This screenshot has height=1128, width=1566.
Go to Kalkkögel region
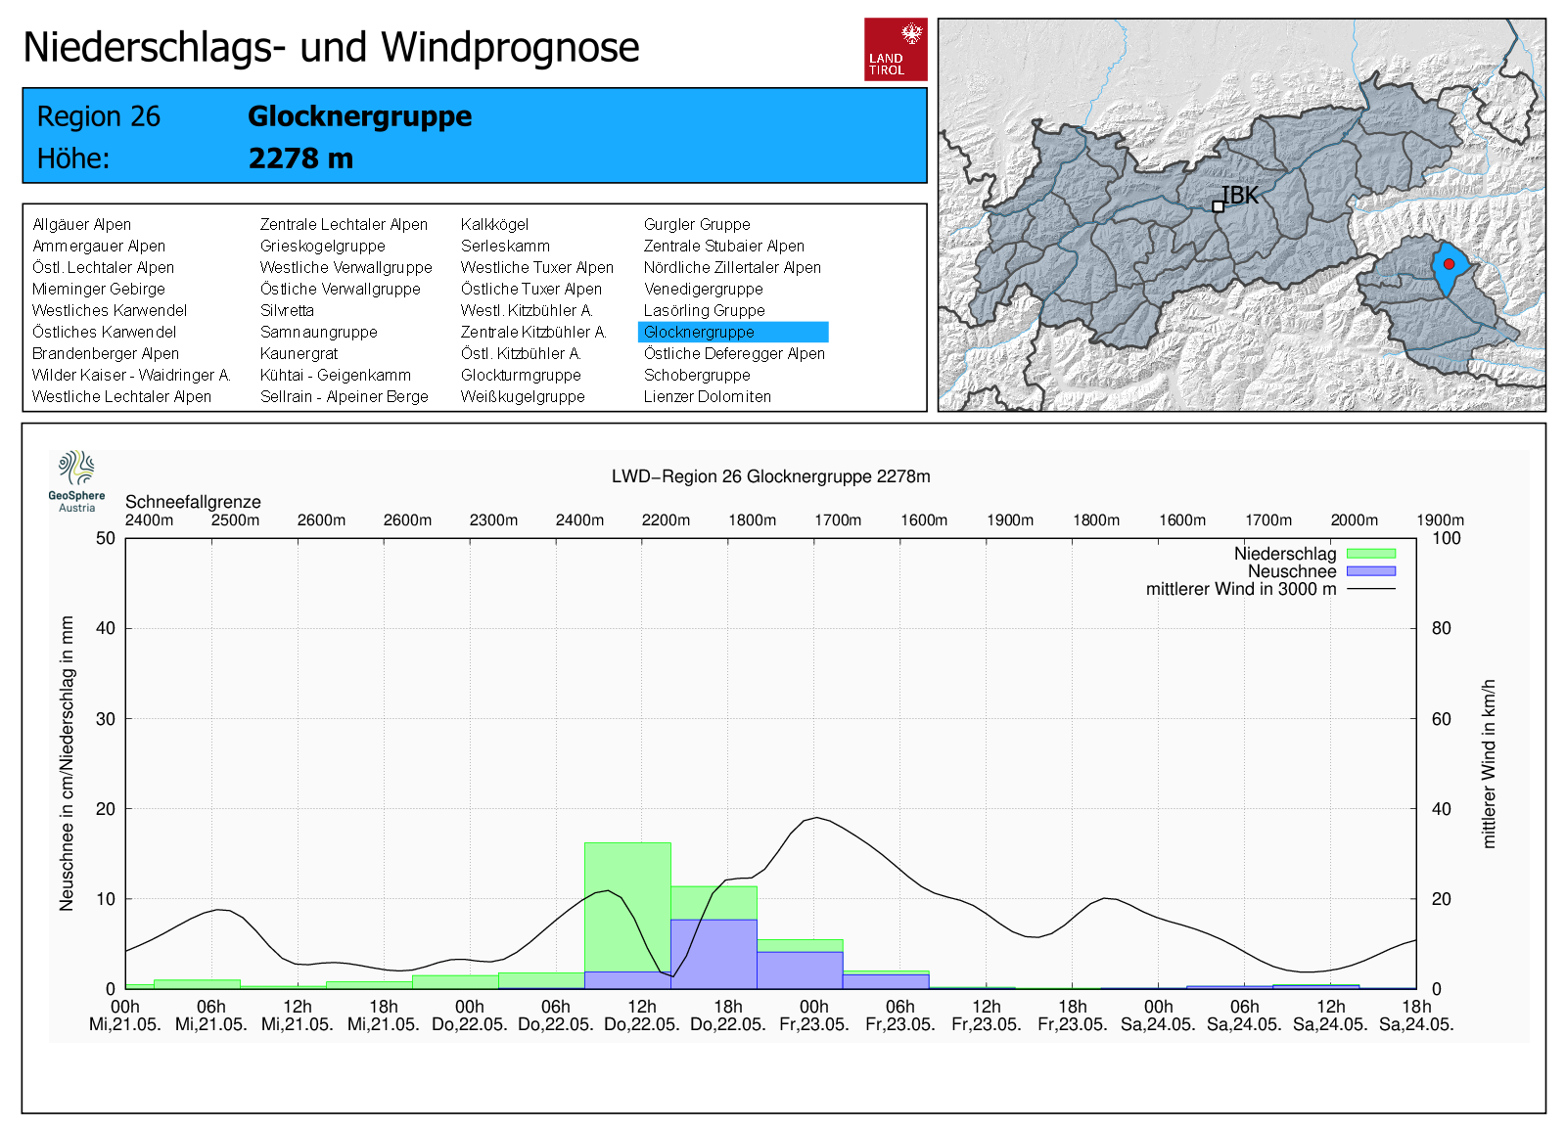(x=494, y=224)
